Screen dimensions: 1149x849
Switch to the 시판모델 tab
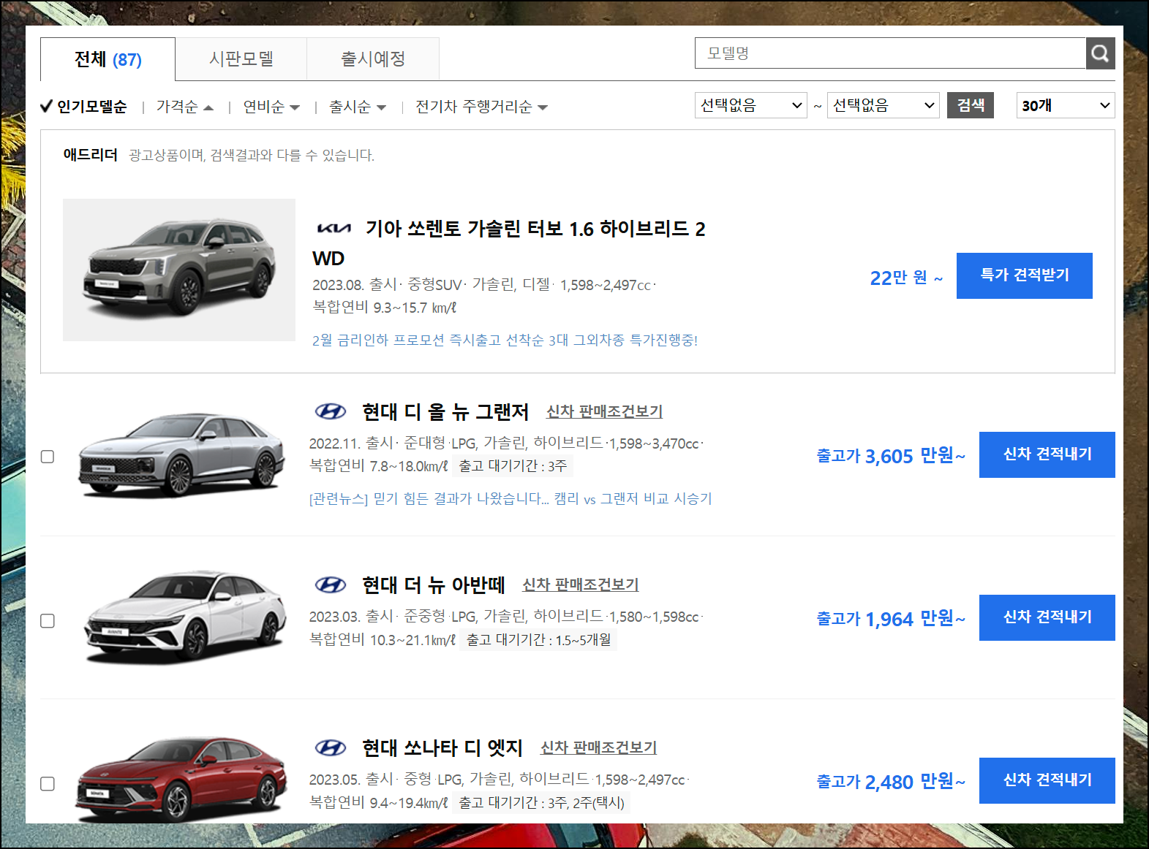click(x=241, y=59)
